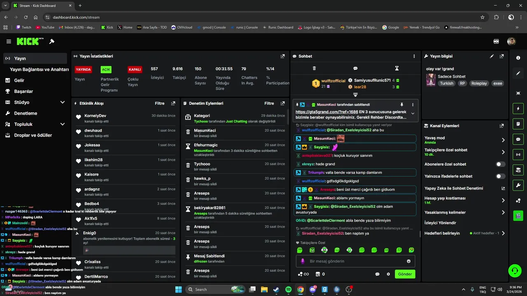
Task: Open the Twitch bookmark in the bookmarks bar
Action: tap(23, 28)
